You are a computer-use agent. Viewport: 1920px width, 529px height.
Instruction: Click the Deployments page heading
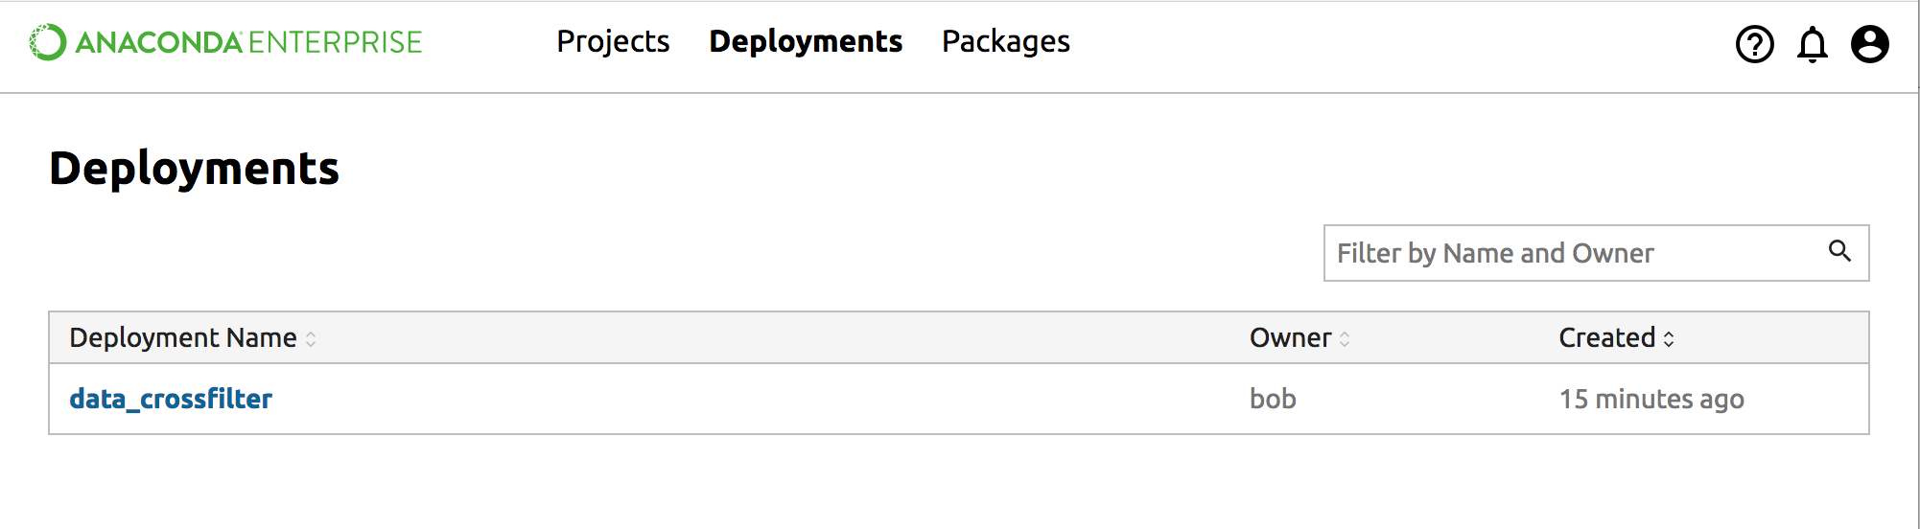(x=194, y=169)
